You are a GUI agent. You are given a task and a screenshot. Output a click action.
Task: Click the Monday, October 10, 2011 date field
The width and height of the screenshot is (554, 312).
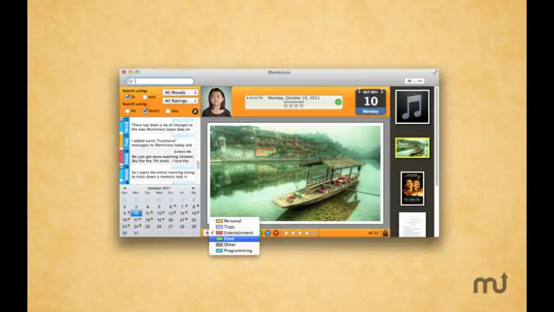coord(294,98)
